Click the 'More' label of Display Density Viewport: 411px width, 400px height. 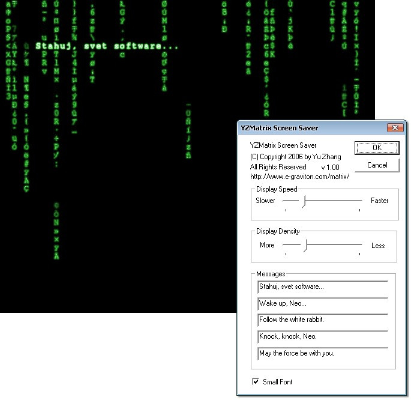[x=267, y=245]
